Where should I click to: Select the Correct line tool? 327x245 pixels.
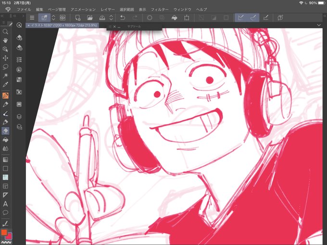5,224
